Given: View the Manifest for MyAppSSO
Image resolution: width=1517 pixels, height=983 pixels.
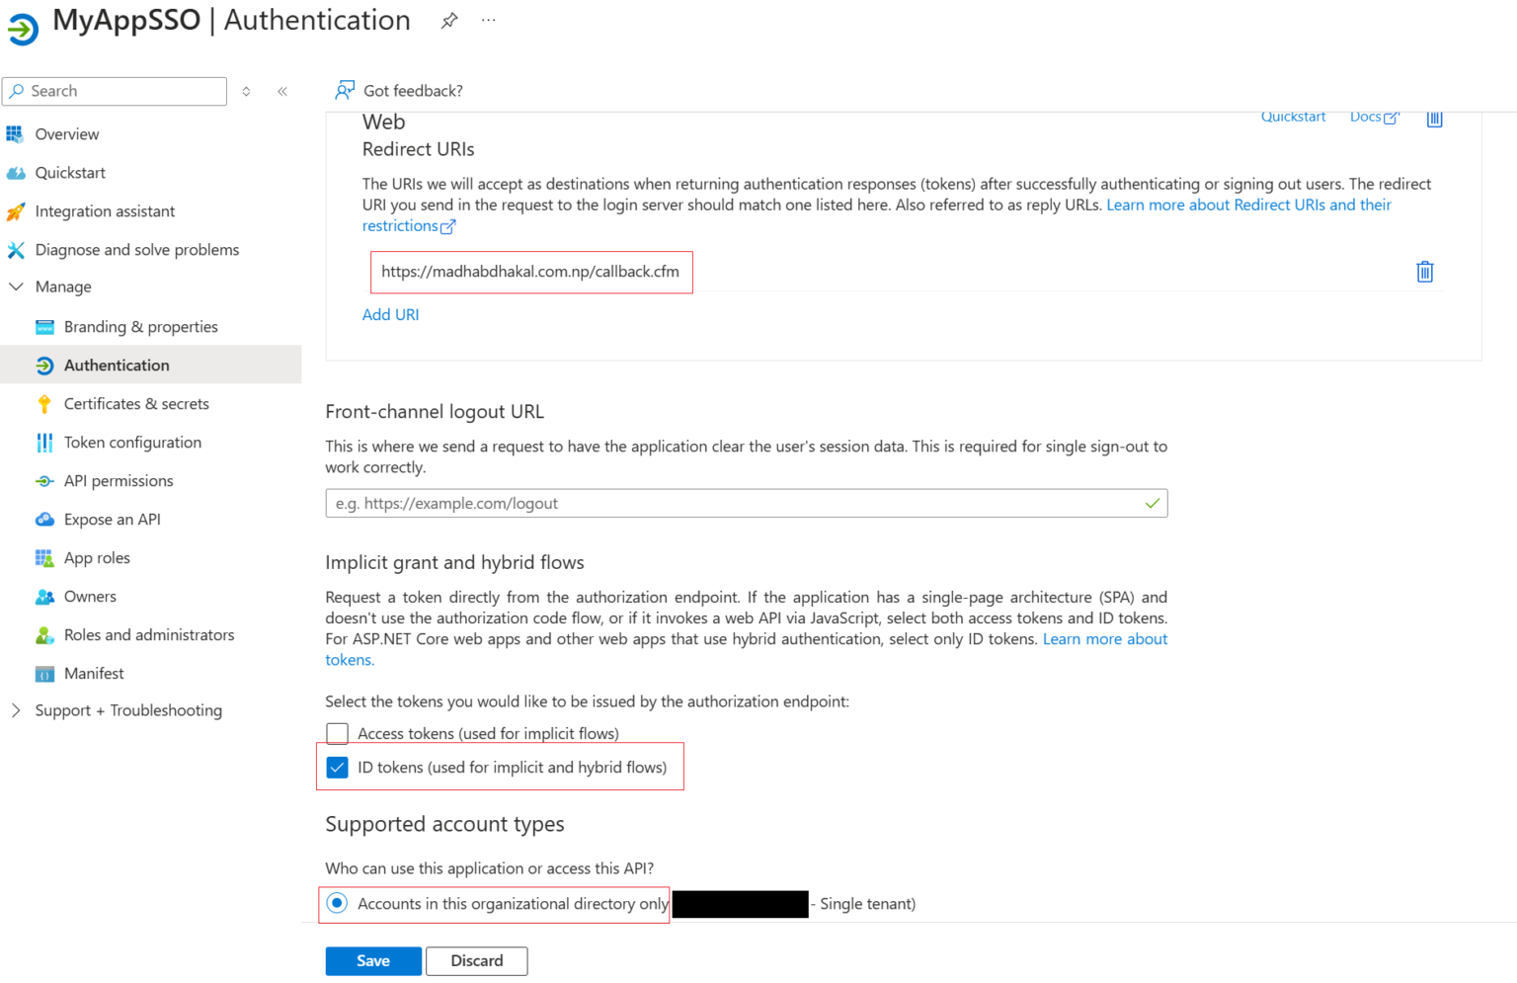Looking at the screenshot, I should pos(93,673).
